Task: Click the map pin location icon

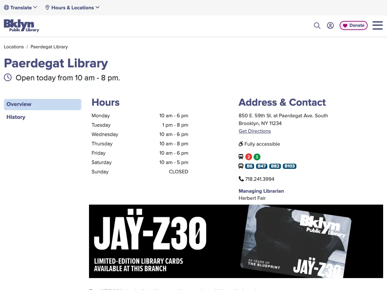Action: click(x=47, y=7)
